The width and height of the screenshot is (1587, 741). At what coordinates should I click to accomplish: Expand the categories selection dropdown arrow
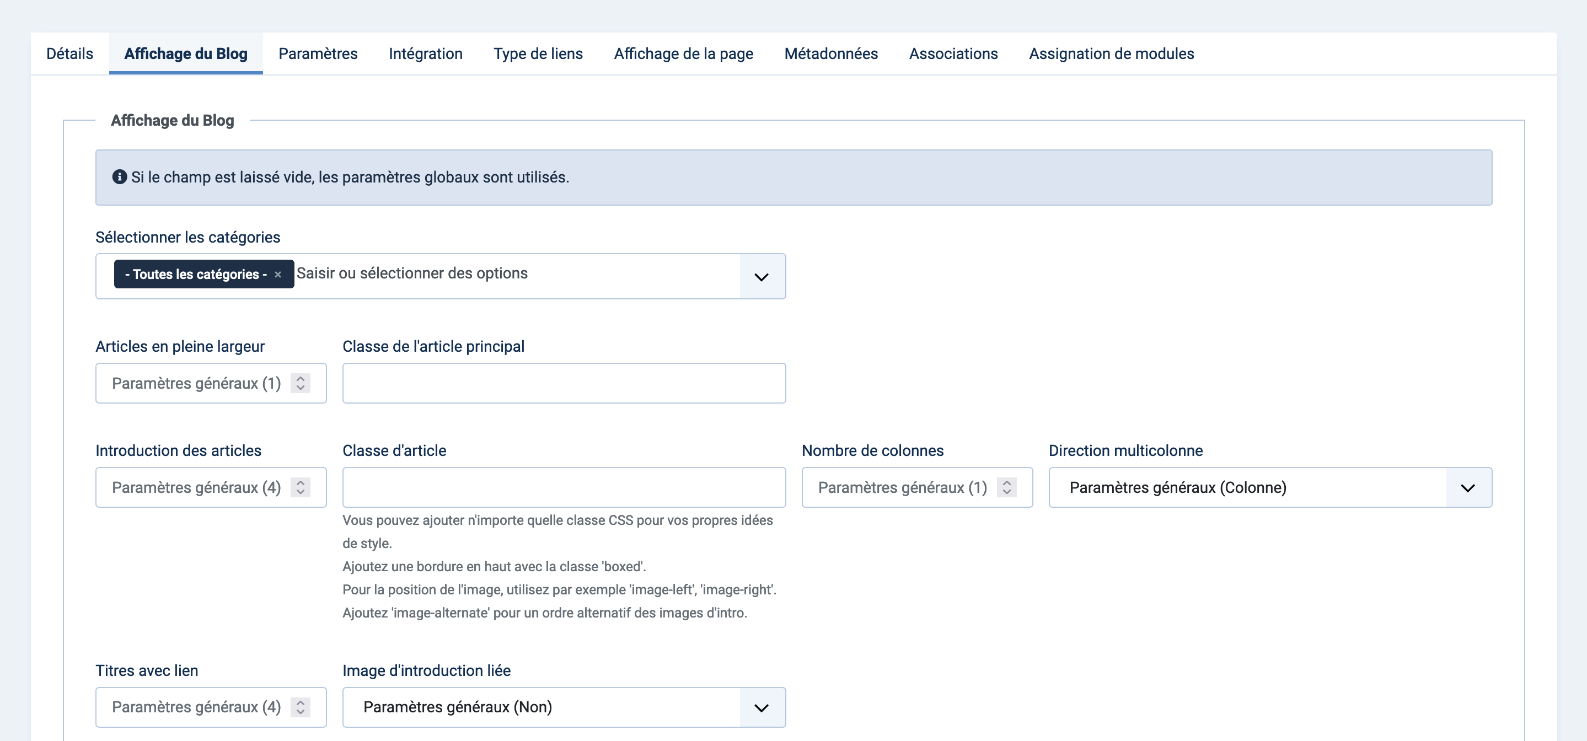pyautogui.click(x=762, y=277)
